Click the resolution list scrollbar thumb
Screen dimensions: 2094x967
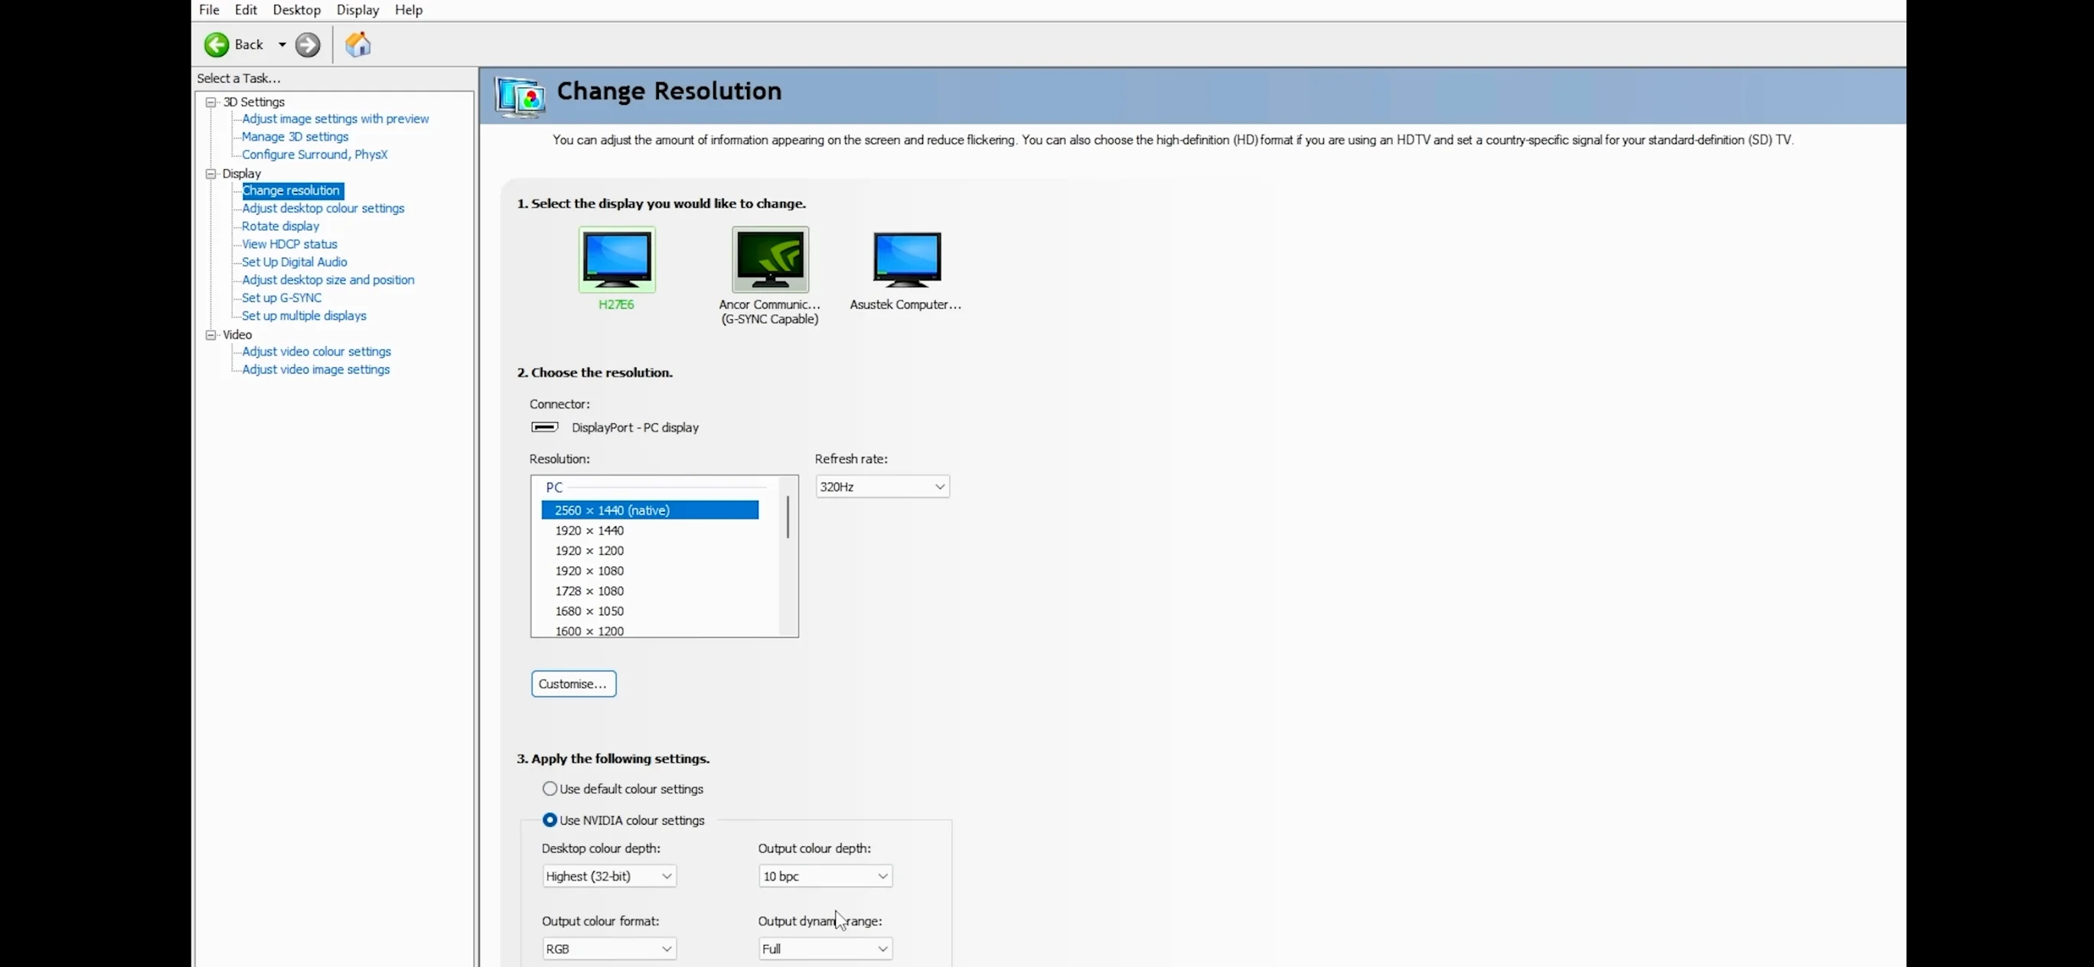point(788,517)
